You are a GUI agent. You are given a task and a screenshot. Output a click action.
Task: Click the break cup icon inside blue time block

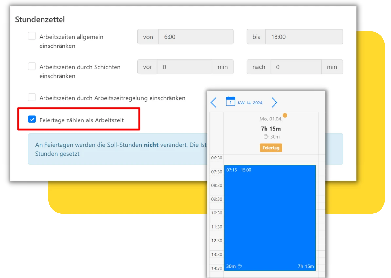(240, 266)
